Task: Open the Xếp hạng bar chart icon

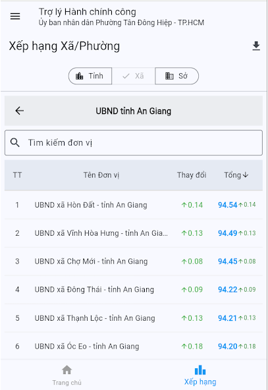Action: point(200,370)
